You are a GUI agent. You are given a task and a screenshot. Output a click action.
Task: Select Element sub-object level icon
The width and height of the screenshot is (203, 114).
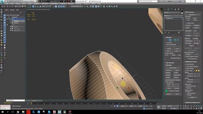point(178,40)
